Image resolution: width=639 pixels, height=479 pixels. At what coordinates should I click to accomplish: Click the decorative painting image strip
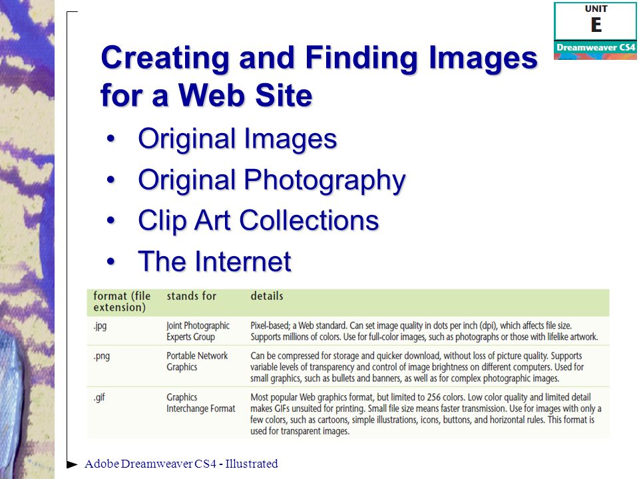click(x=27, y=239)
